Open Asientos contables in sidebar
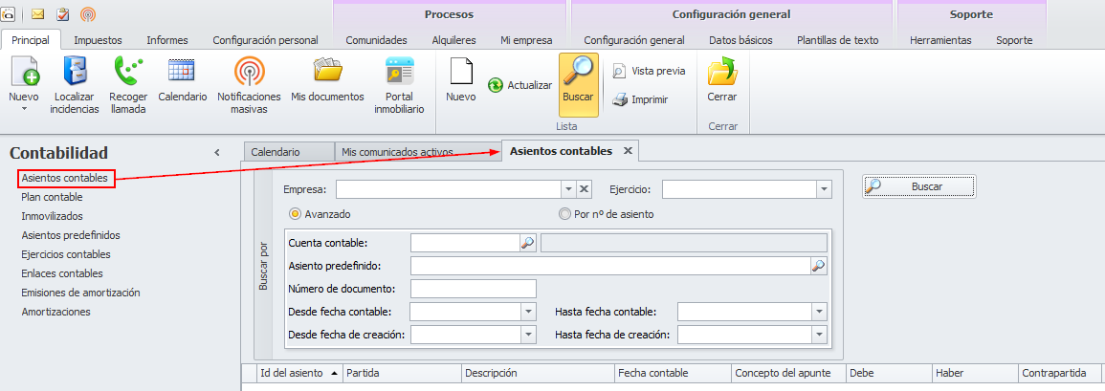The height and width of the screenshot is (391, 1105). click(x=65, y=178)
